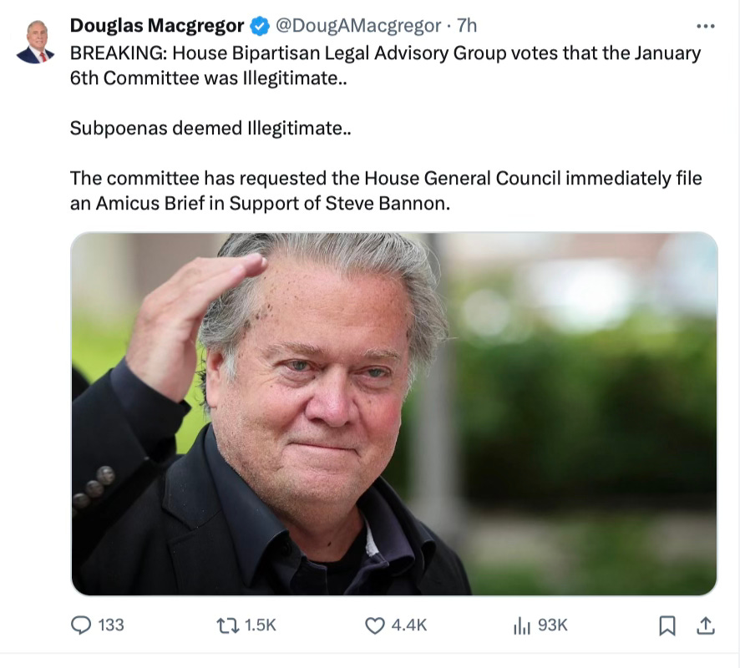Image resolution: width=740 pixels, height=668 pixels.
Task: Click the blue verified badge
Action: (259, 26)
